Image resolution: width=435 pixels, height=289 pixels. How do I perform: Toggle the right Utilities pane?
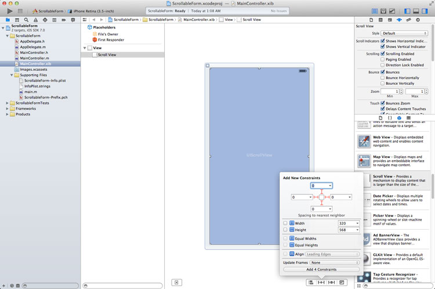click(x=425, y=11)
